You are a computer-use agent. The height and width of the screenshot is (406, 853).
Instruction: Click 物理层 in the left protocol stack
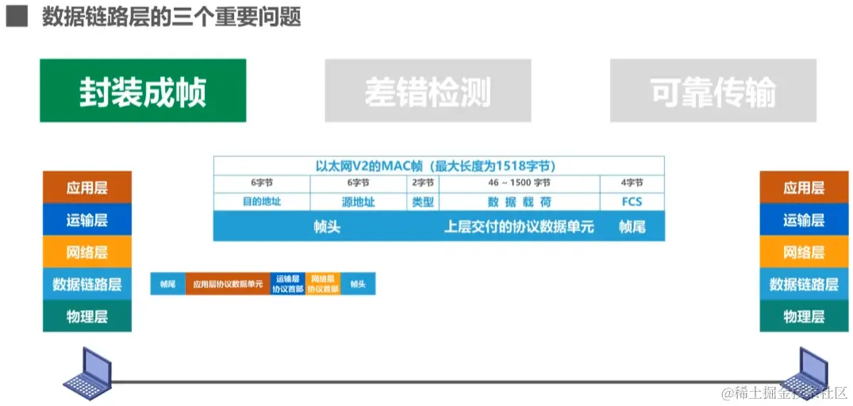coord(87,316)
